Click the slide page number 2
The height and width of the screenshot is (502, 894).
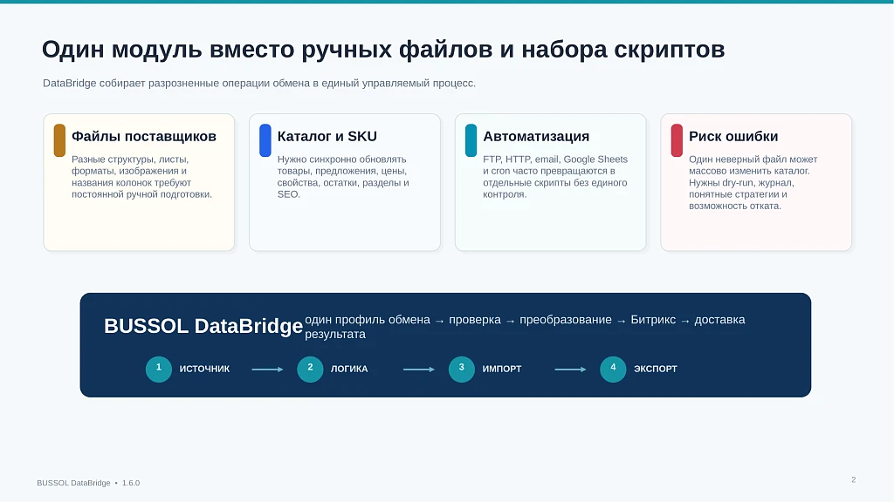854,480
